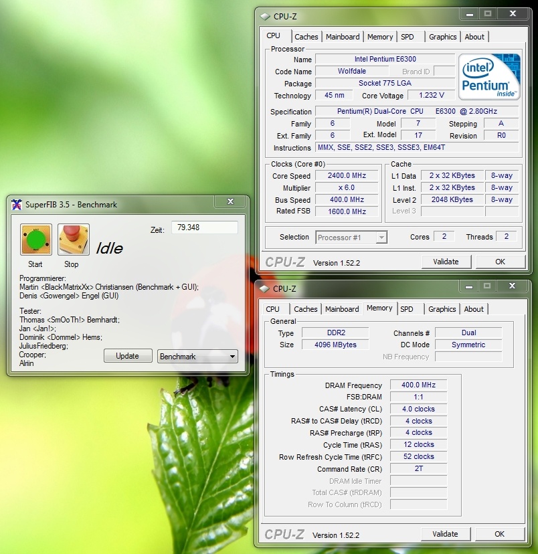
Task: Click the SuperFIB title bar app icon
Action: point(17,205)
